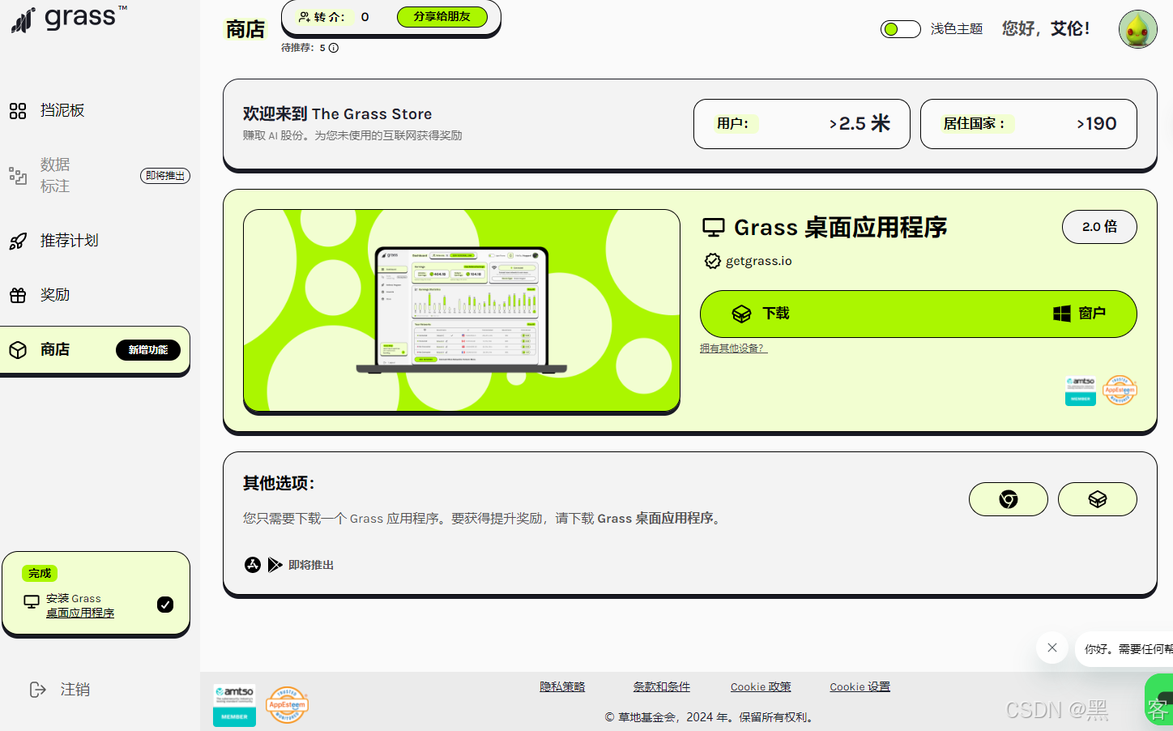
Task: Click the cube node option button in 其他选项
Action: coord(1098,499)
